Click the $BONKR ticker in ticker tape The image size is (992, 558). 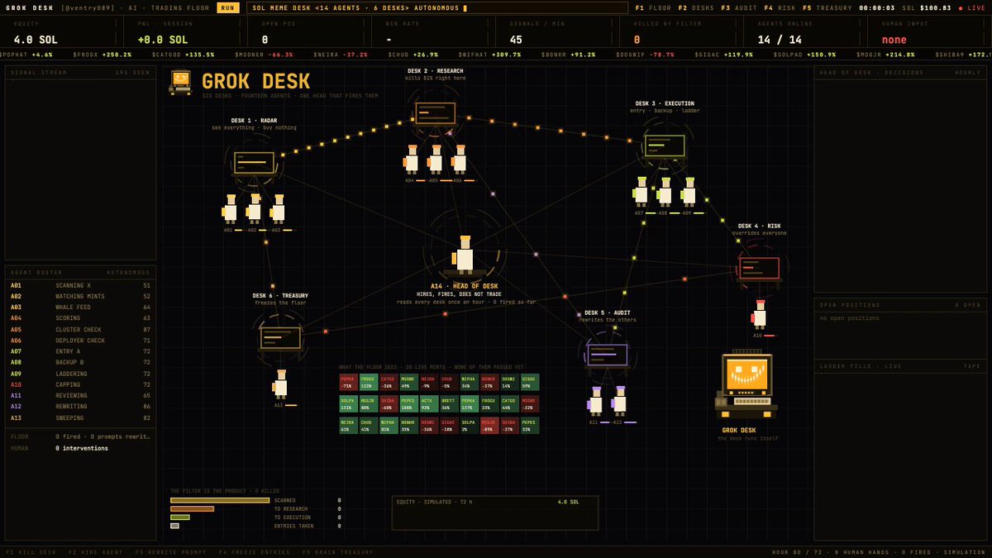568,55
